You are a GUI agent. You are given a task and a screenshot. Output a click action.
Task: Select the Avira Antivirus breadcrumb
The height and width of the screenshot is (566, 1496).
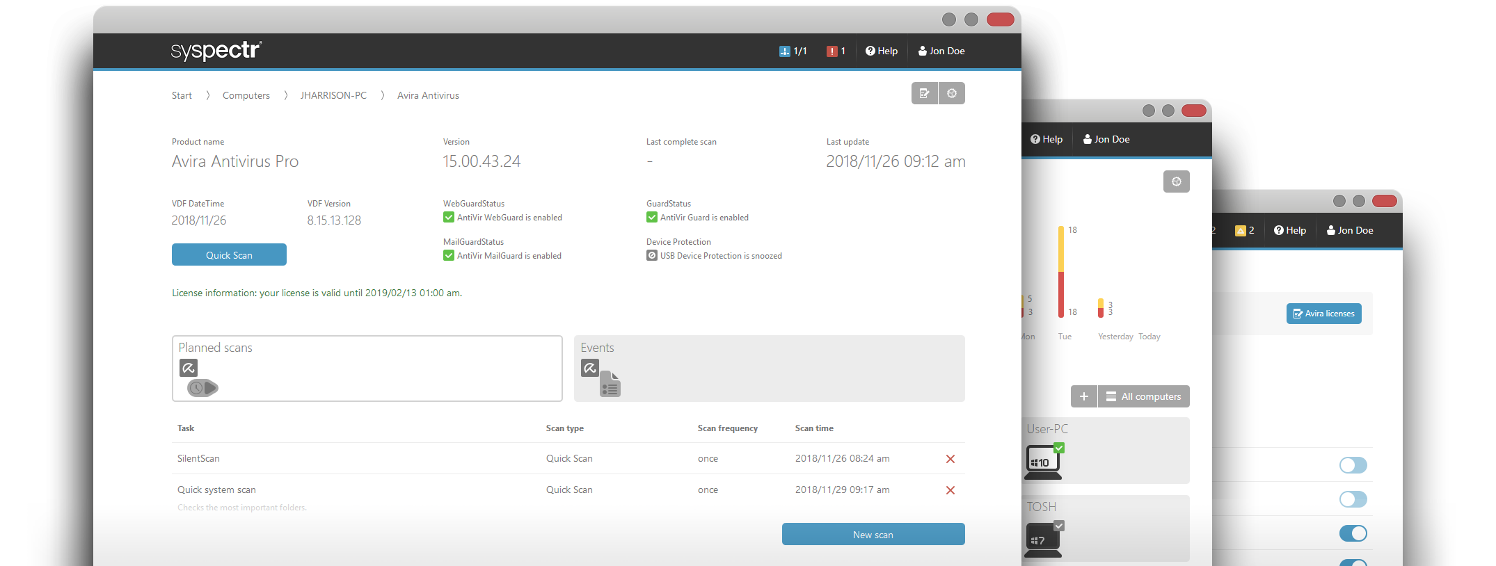click(x=428, y=95)
